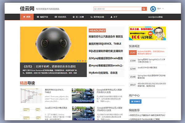Open the design pattern diagram thumbnail
The width and height of the screenshot is (185, 123).
(31, 113)
